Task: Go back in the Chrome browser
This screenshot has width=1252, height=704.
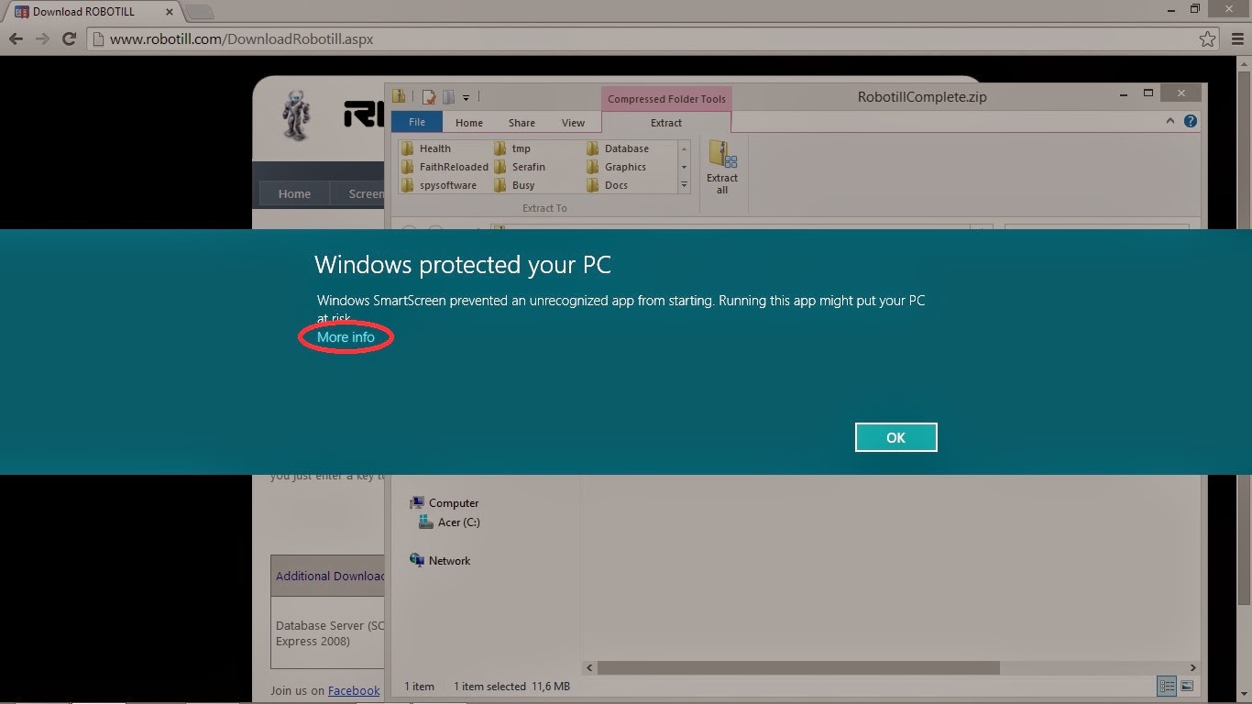Action: tap(16, 39)
